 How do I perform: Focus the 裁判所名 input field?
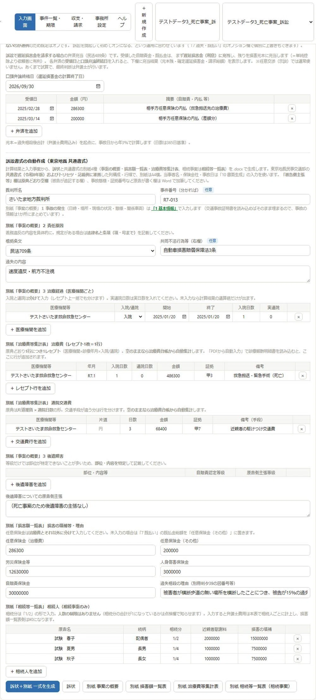pos(81,199)
